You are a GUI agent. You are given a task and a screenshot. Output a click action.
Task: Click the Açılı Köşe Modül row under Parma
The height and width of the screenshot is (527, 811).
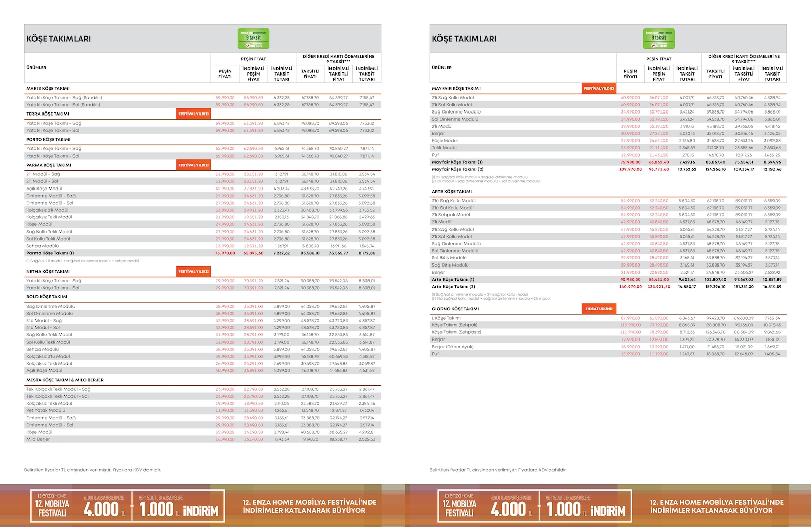(203, 189)
